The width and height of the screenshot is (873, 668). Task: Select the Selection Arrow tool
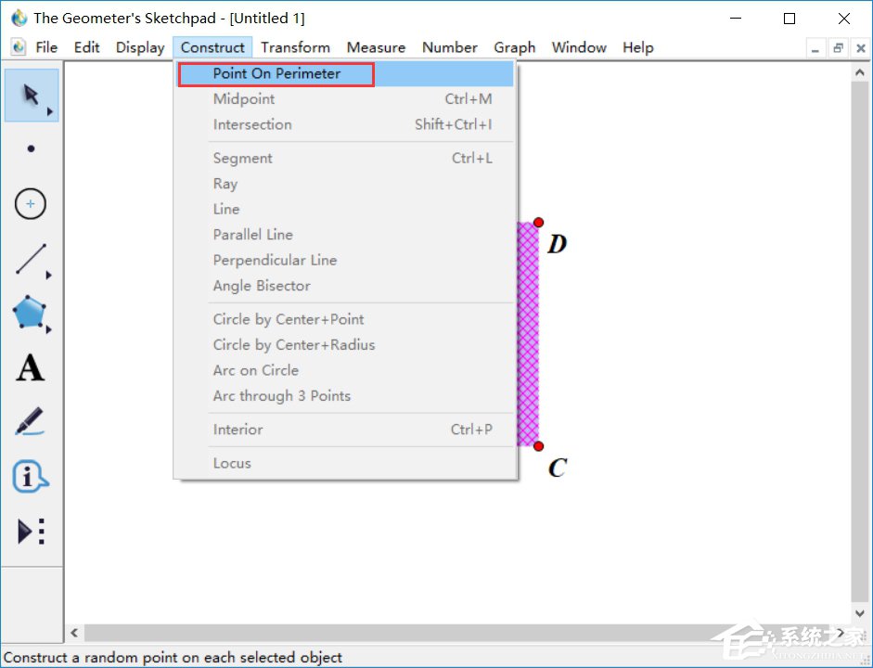pos(32,96)
